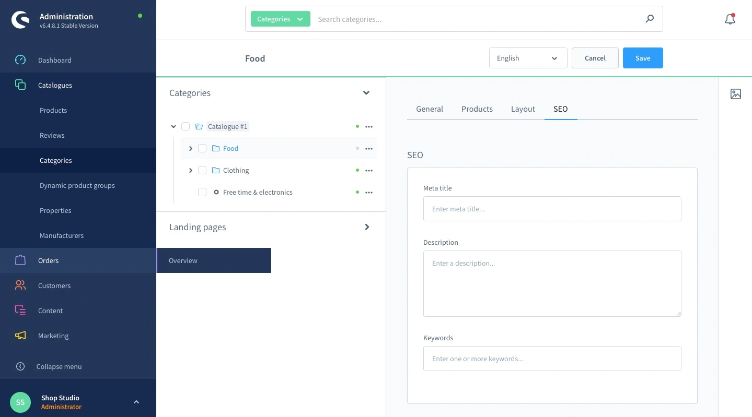The image size is (752, 417).
Task: Open the notifications bell icon
Action: [x=730, y=19]
